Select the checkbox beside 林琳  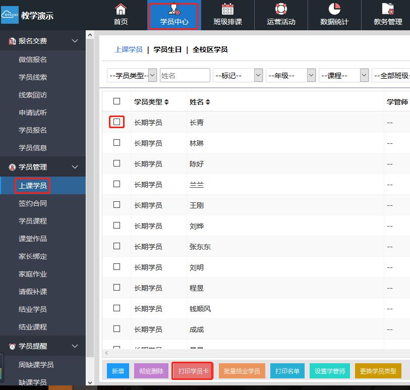pos(117,143)
